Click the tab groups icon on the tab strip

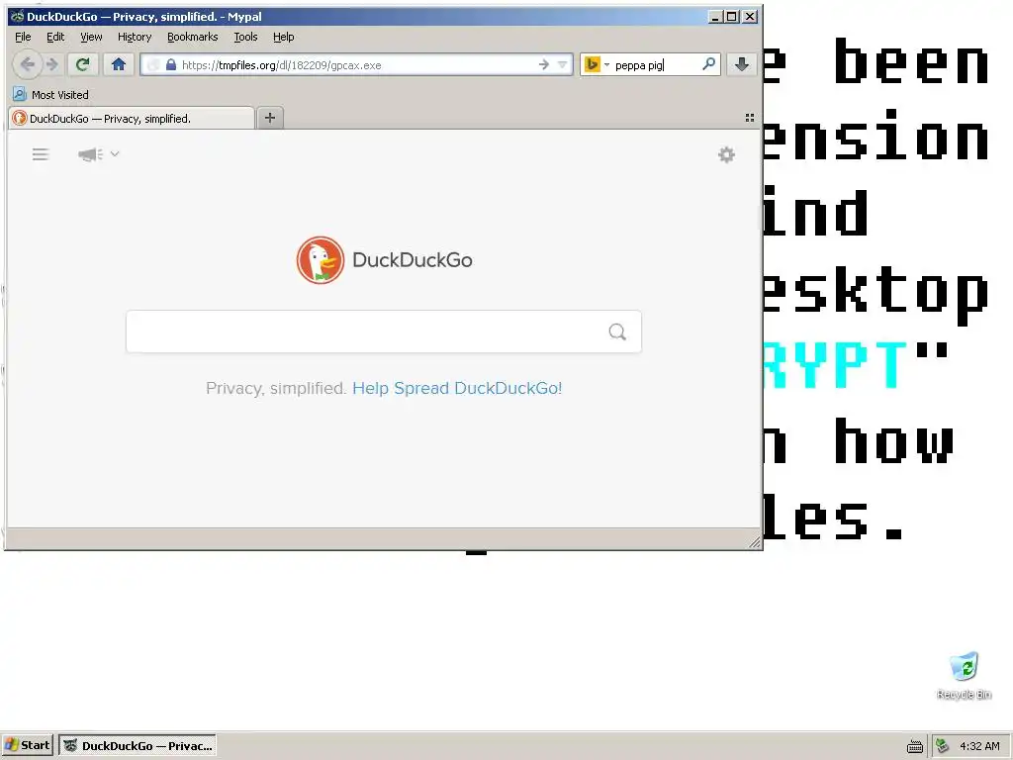click(x=750, y=118)
